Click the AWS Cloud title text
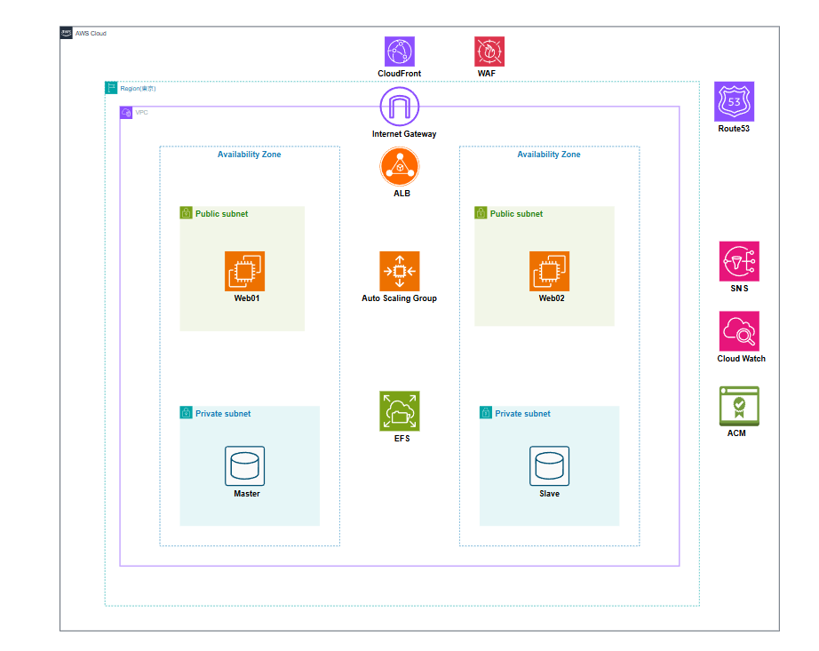This screenshot has height=651, width=819. pos(91,34)
